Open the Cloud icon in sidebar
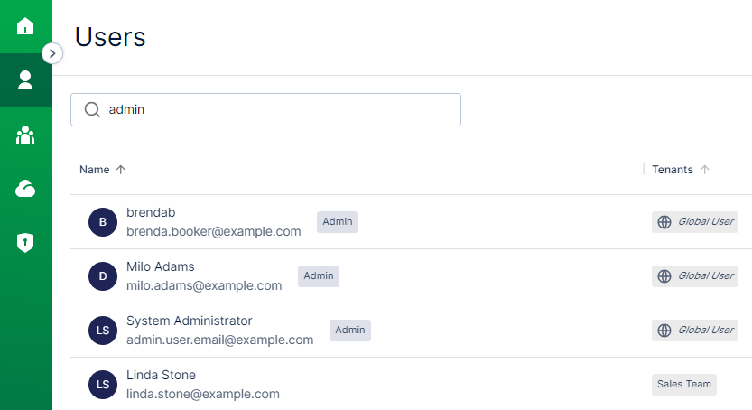 25,188
